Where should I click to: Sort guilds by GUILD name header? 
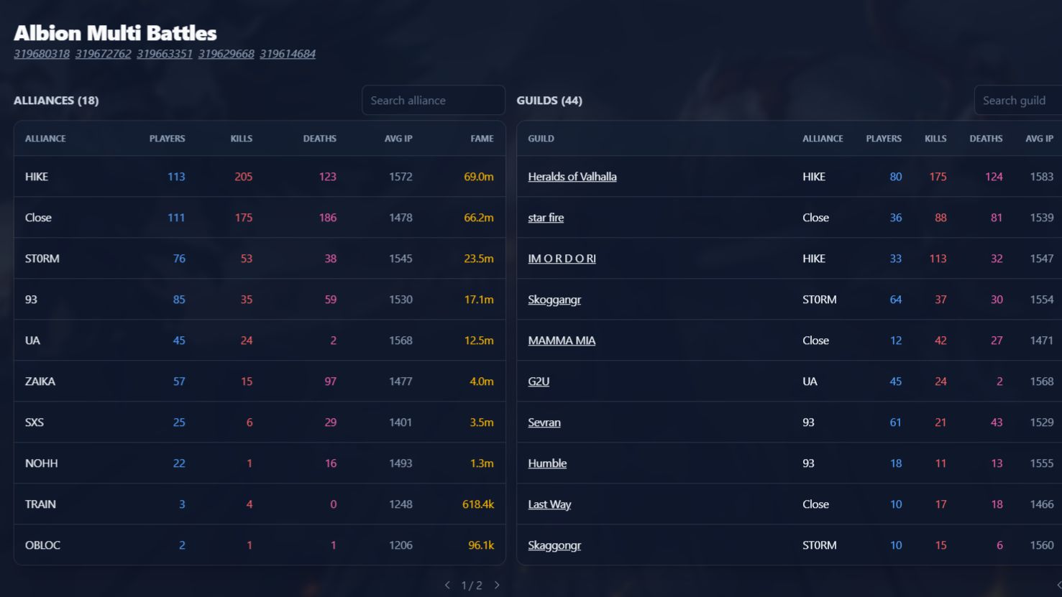[541, 139]
